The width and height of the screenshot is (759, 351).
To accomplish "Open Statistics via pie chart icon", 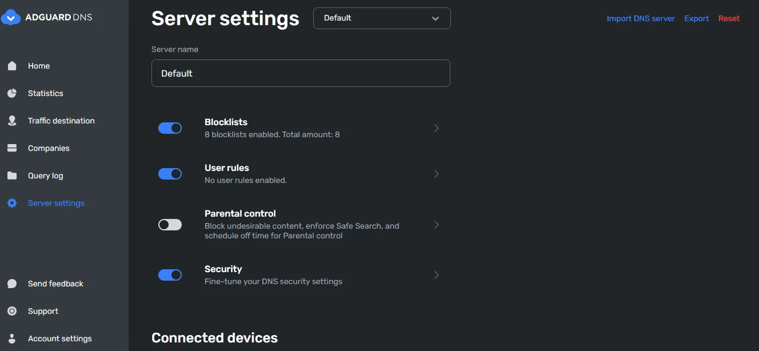I will click(x=12, y=93).
